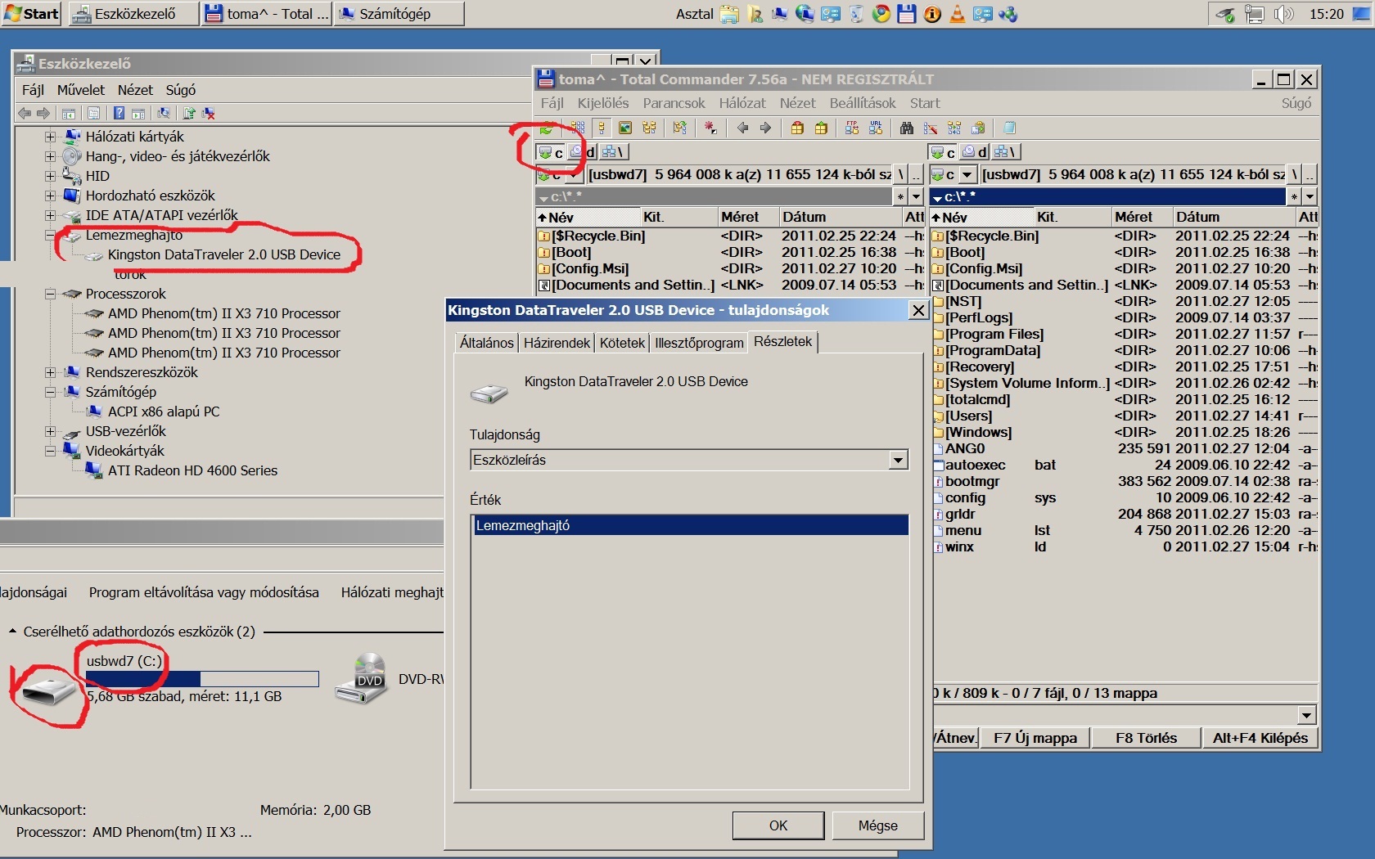Select ATI Radeon HD 4600 Series
This screenshot has height=859, width=1375.
click(x=192, y=470)
